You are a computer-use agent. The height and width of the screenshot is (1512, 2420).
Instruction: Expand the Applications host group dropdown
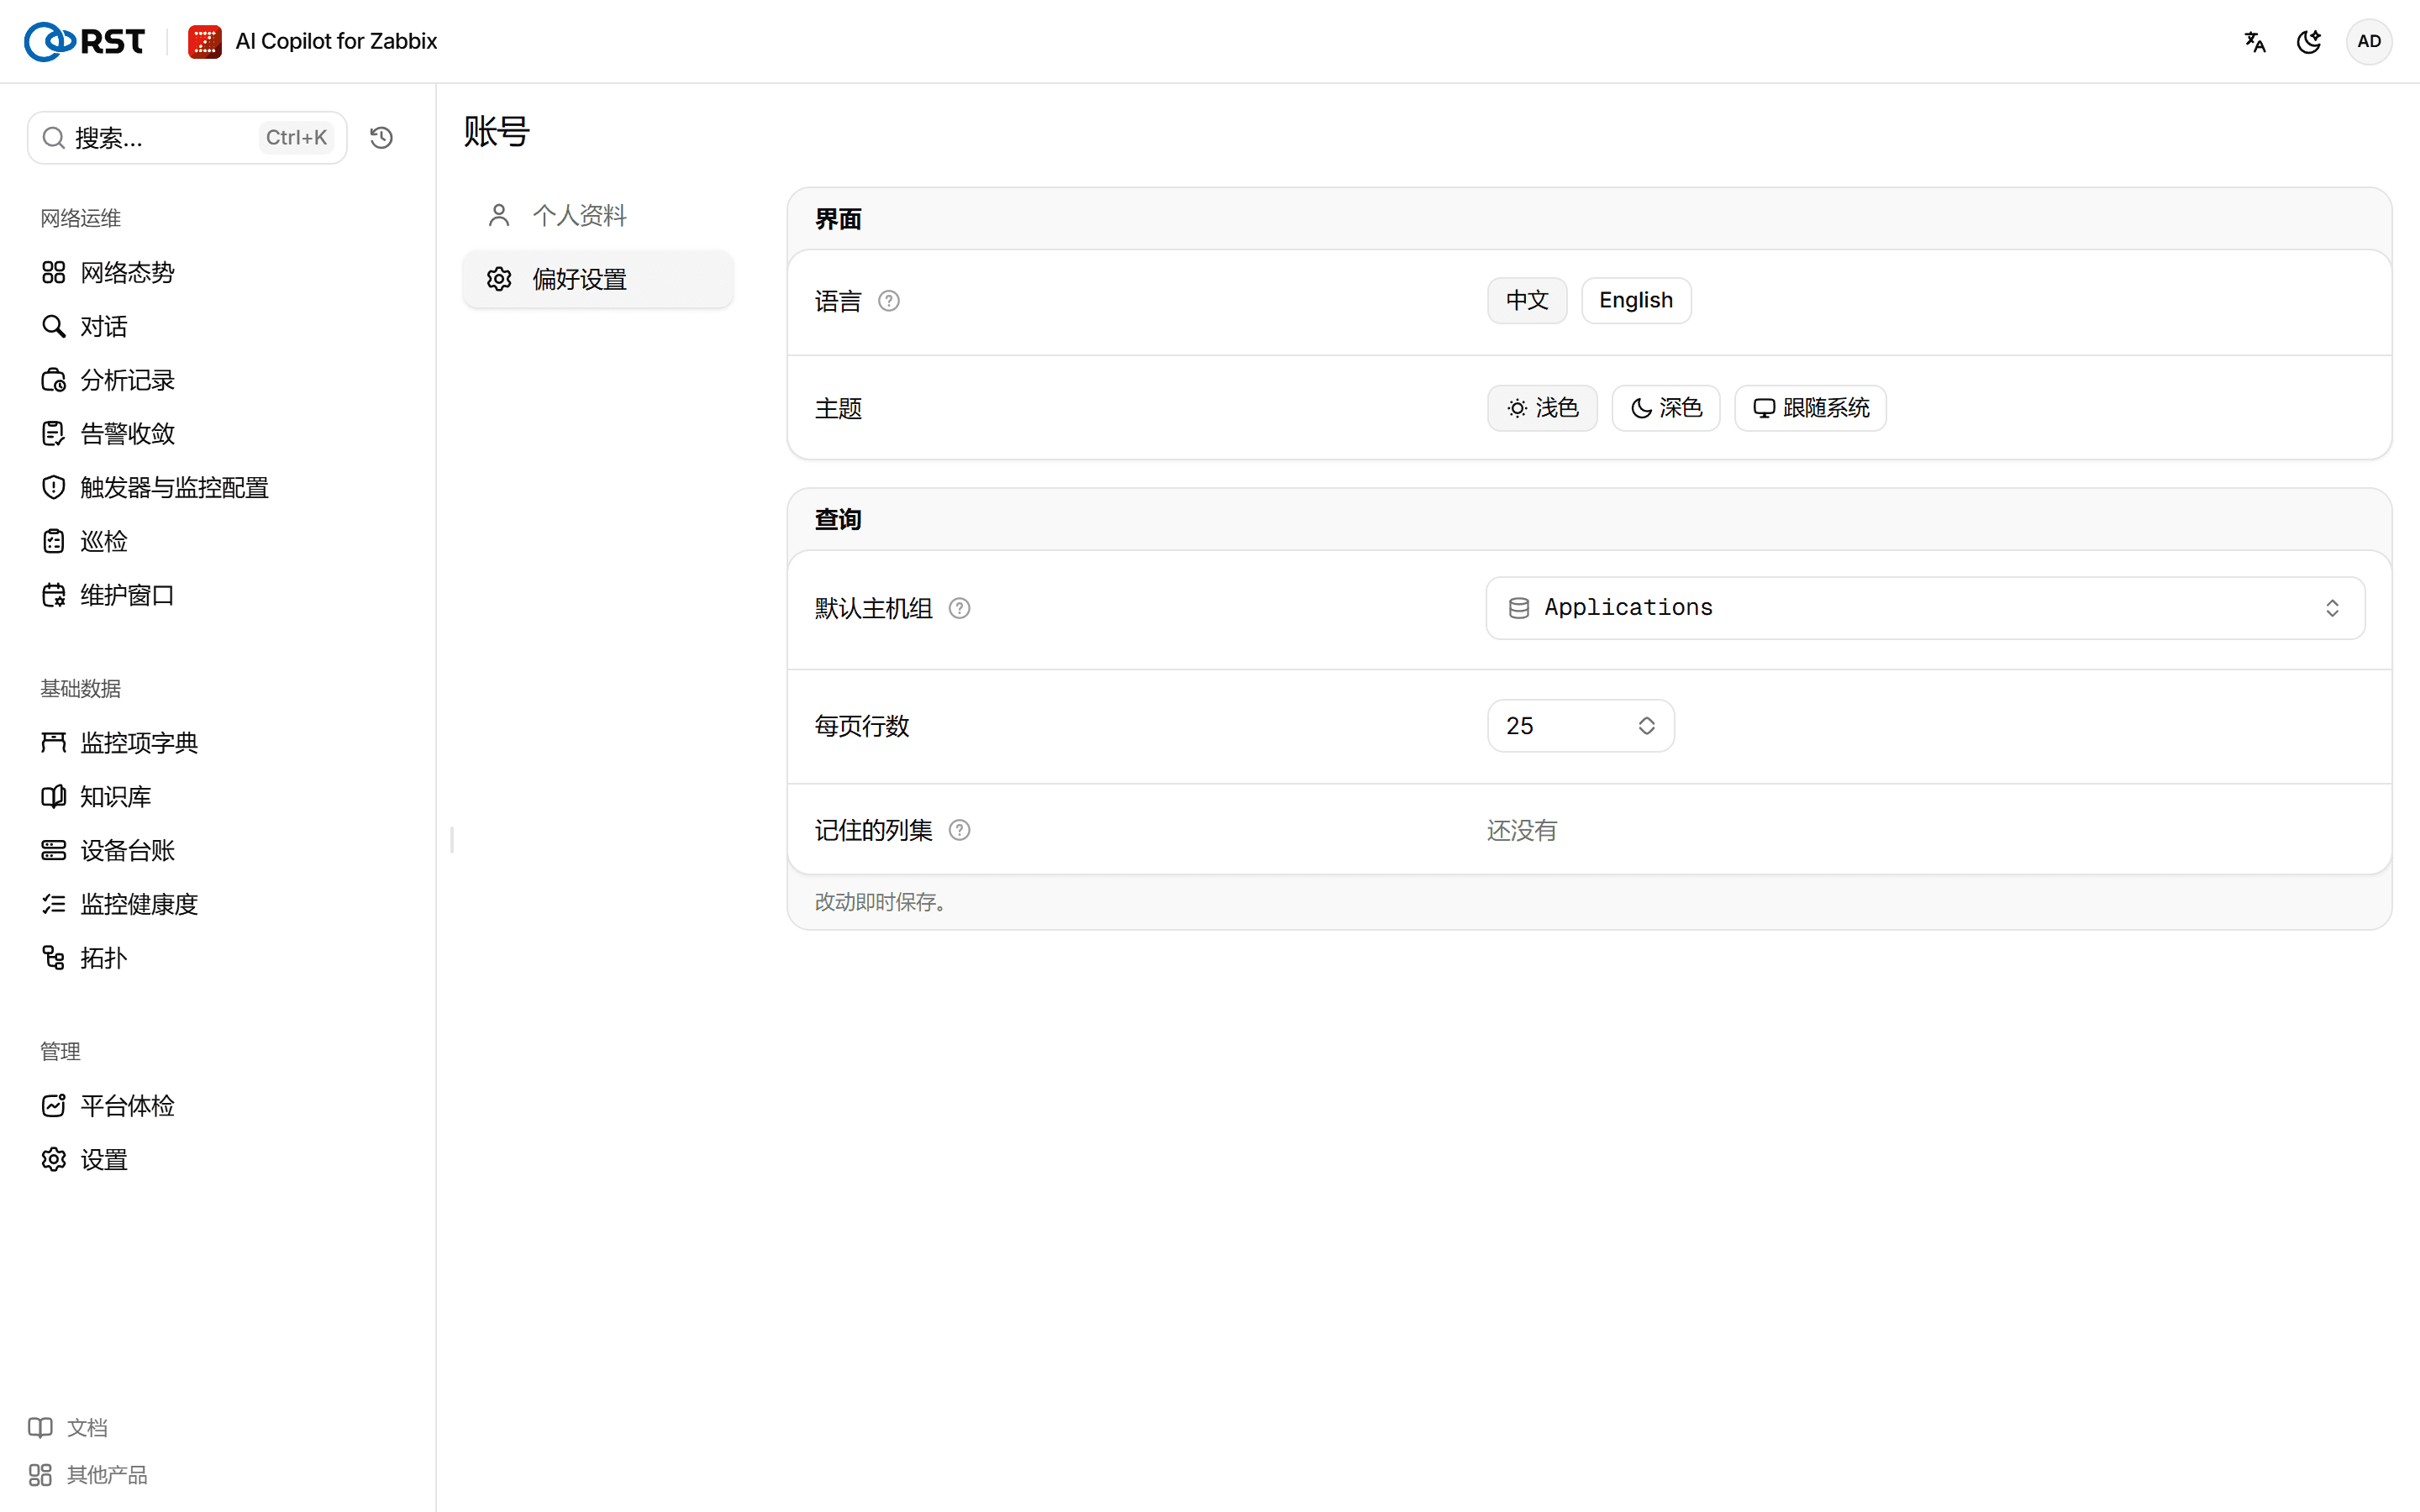pos(1925,608)
